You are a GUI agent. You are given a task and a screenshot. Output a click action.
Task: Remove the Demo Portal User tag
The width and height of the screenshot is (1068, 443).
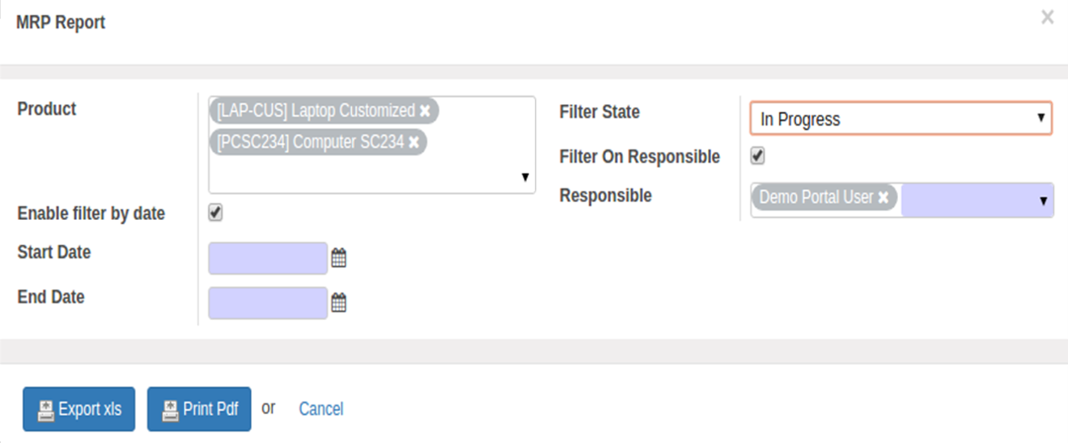pos(884,197)
